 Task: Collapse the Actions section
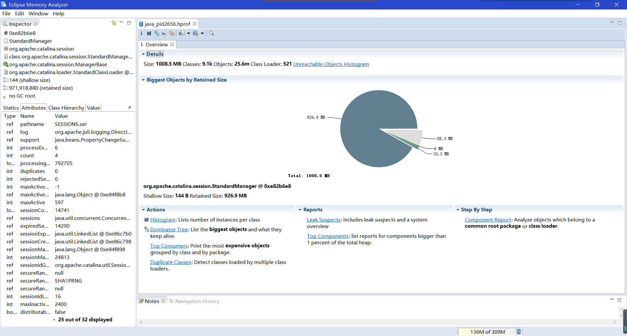click(143, 210)
